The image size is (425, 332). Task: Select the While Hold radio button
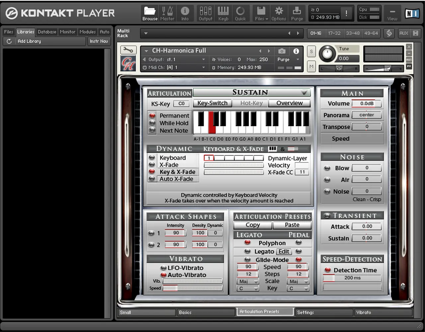click(x=152, y=123)
